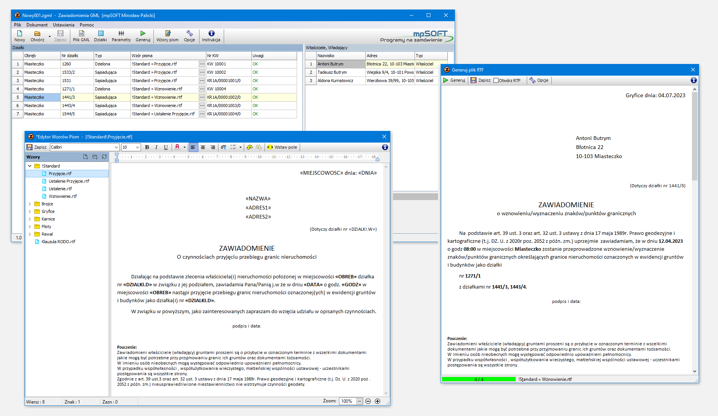The width and height of the screenshot is (718, 416).
Task: Open the Dokument menu
Action: click(x=37, y=25)
